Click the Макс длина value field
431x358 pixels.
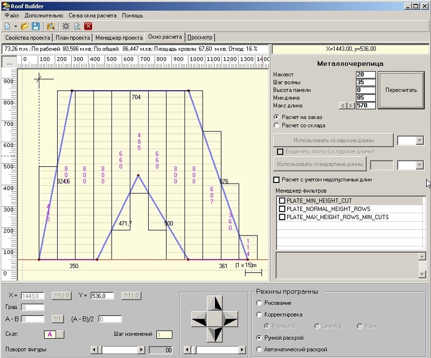pos(366,106)
